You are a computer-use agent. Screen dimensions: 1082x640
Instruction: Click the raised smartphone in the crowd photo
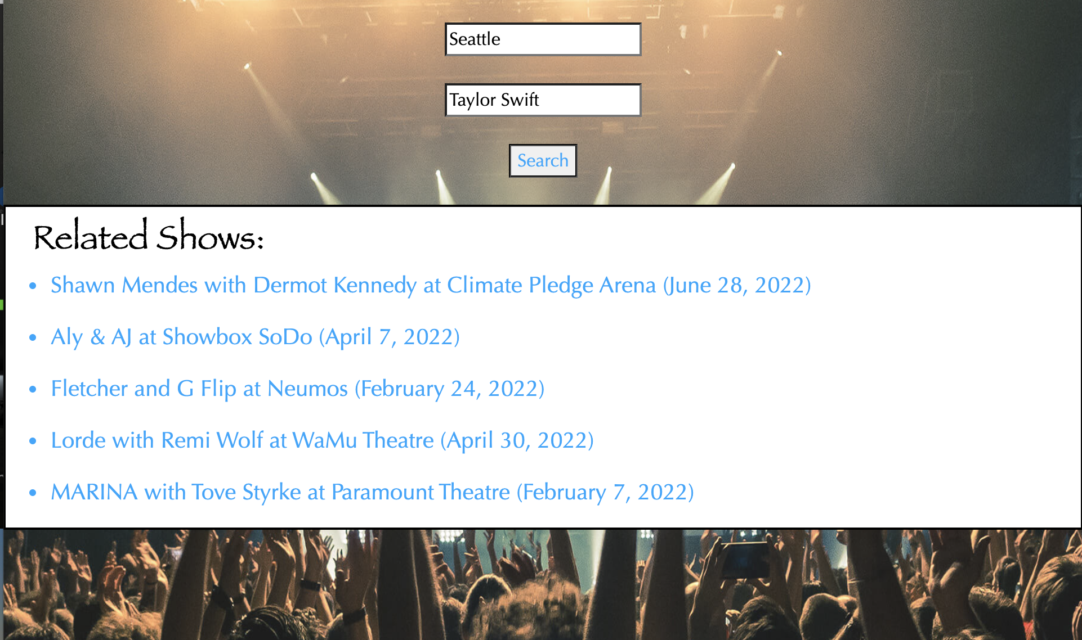click(744, 560)
